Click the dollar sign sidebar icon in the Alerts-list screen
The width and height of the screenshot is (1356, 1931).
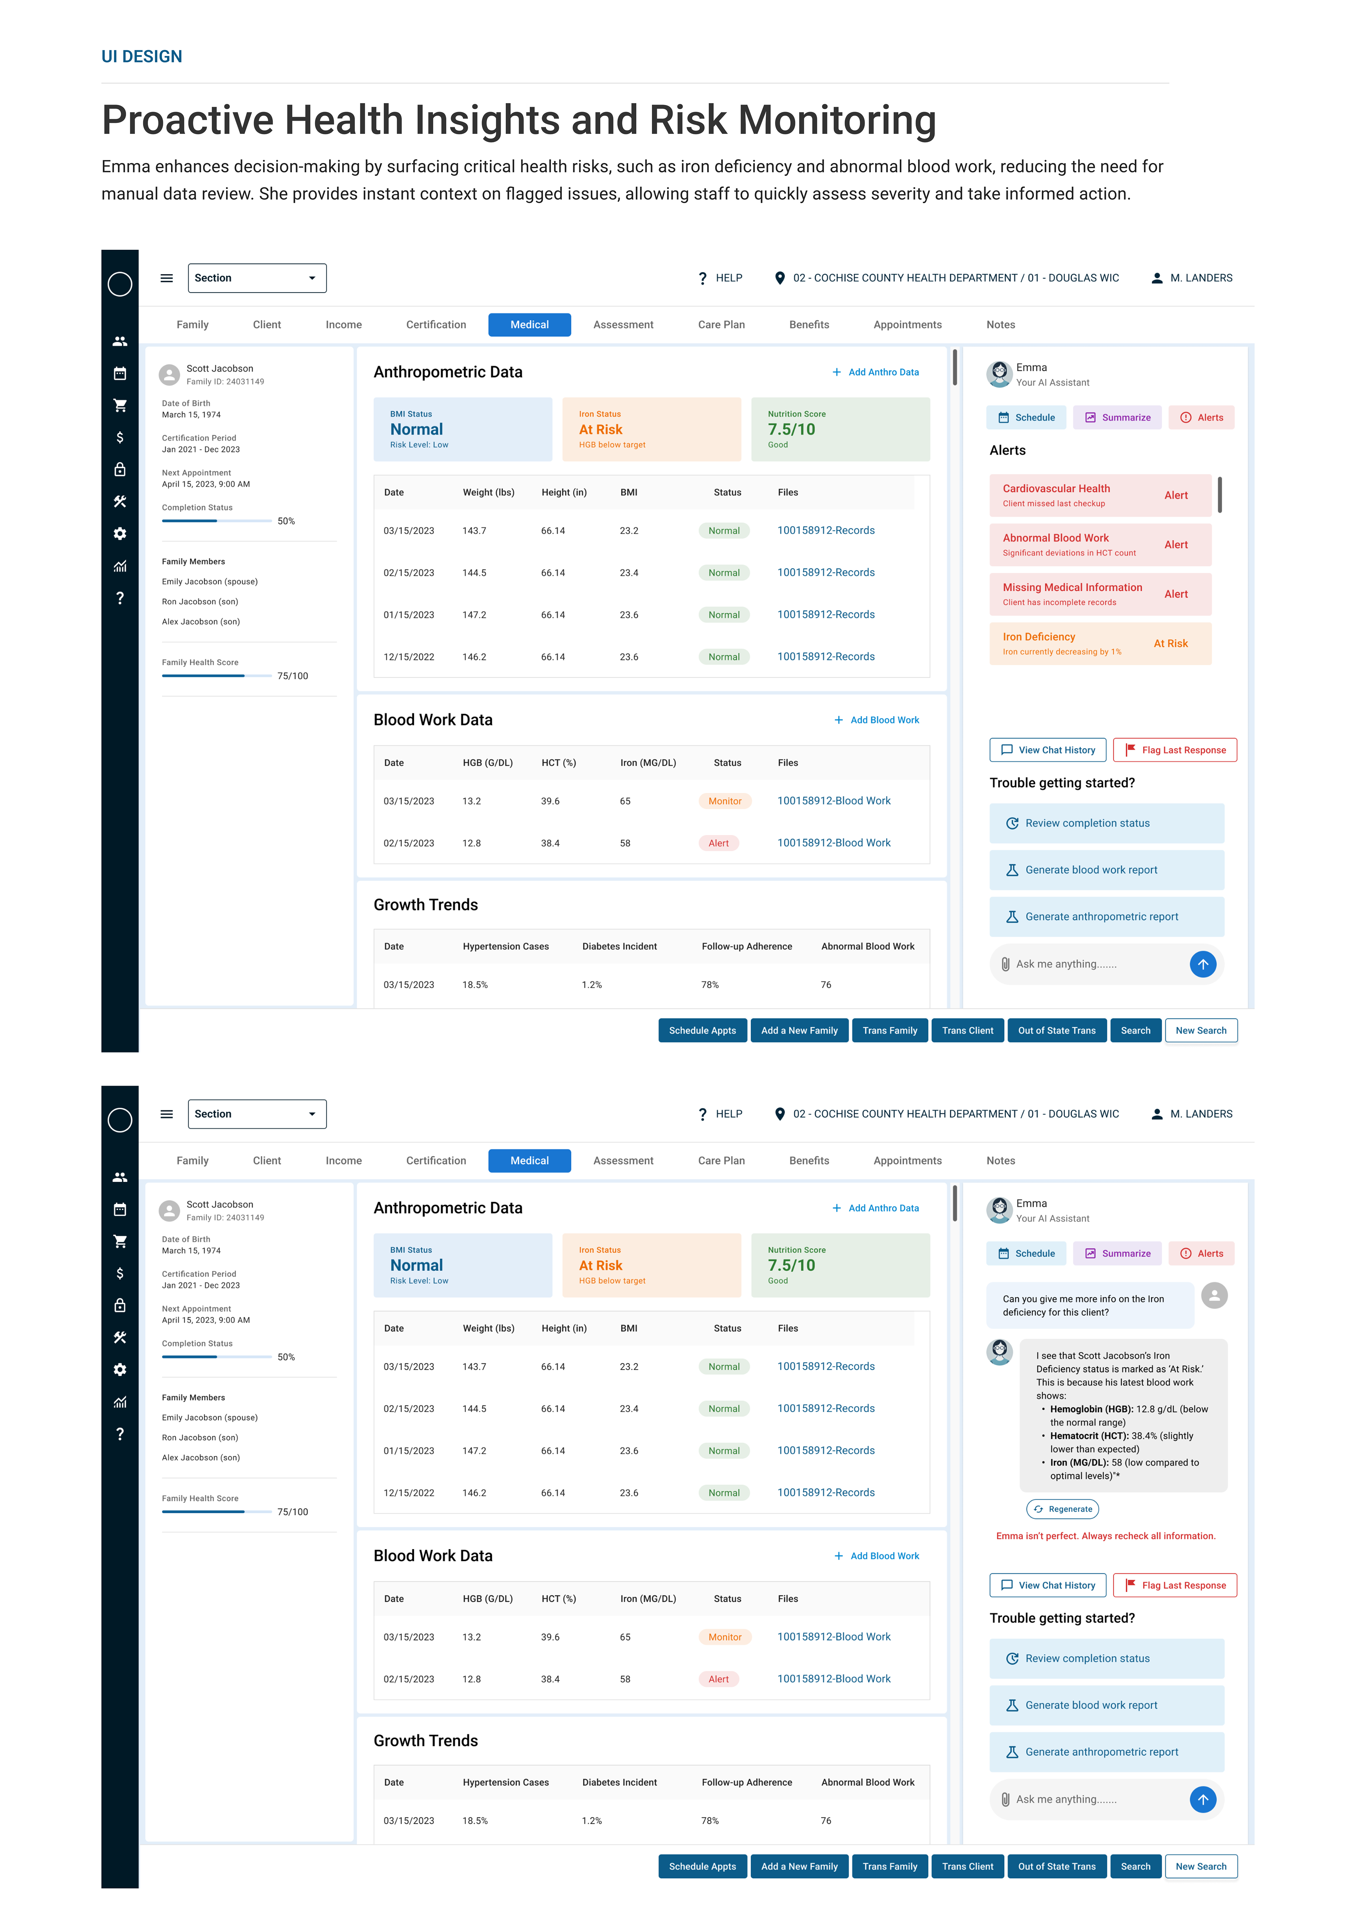[119, 437]
